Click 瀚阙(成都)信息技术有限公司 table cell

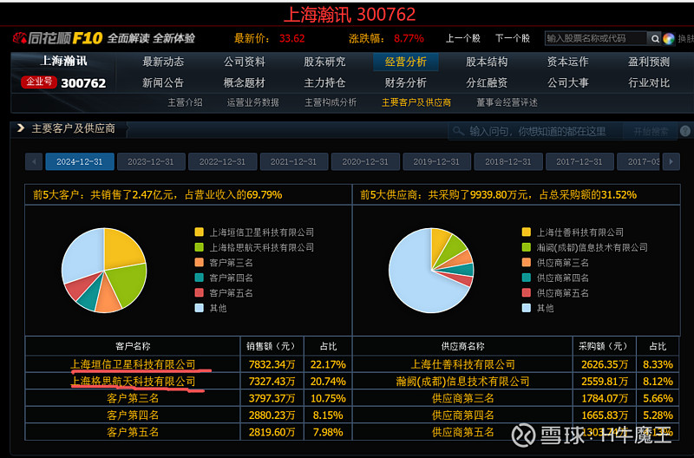[463, 382]
